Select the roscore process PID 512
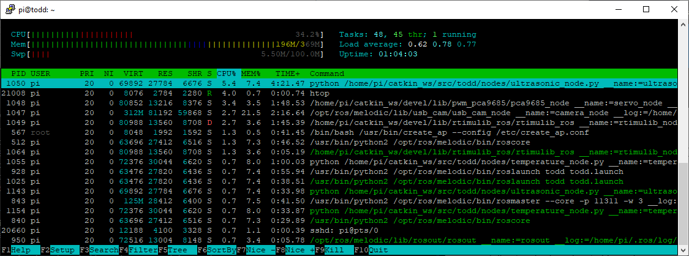Image resolution: width=689 pixels, height=256 pixels. pyautogui.click(x=339, y=142)
